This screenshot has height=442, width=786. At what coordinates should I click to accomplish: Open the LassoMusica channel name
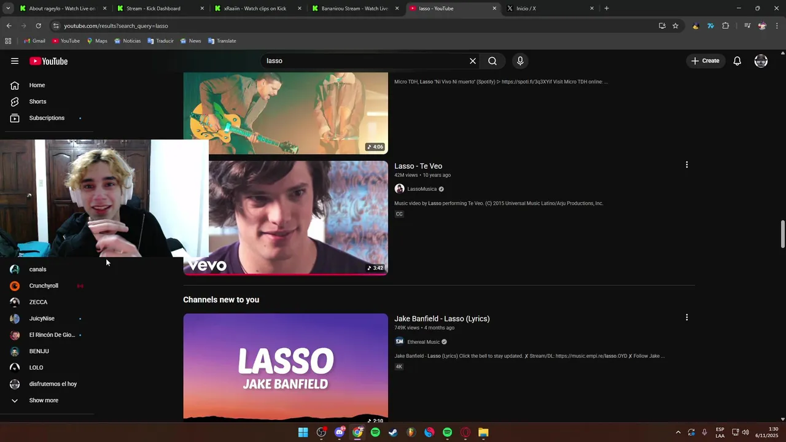(422, 189)
